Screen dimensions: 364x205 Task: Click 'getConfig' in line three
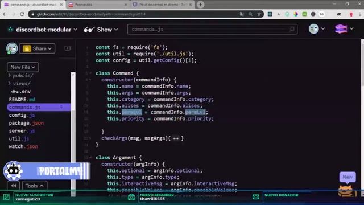(x=167, y=60)
